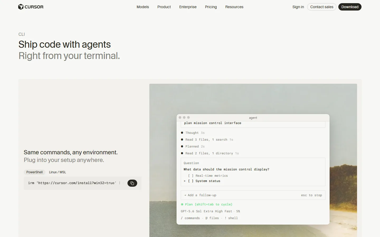
Task: Click the arrow beside Add a follow-up
Action: point(185,195)
